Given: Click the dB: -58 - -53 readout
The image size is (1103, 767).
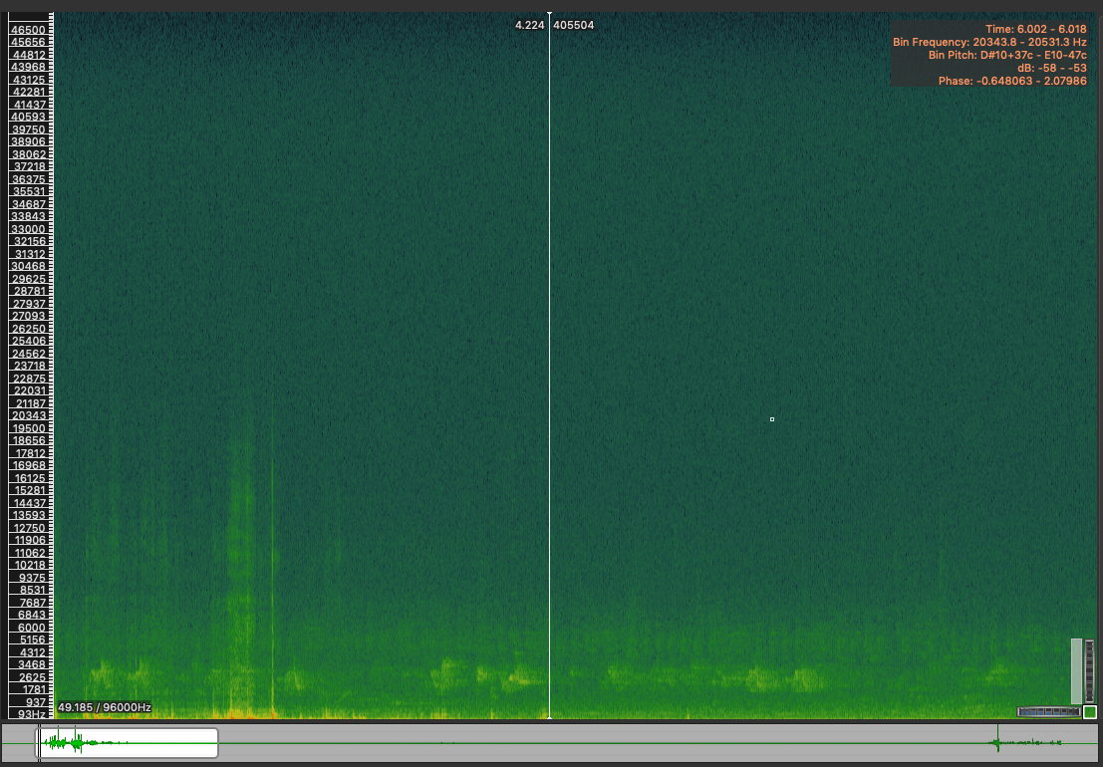Looking at the screenshot, I should pyautogui.click(x=1051, y=68).
